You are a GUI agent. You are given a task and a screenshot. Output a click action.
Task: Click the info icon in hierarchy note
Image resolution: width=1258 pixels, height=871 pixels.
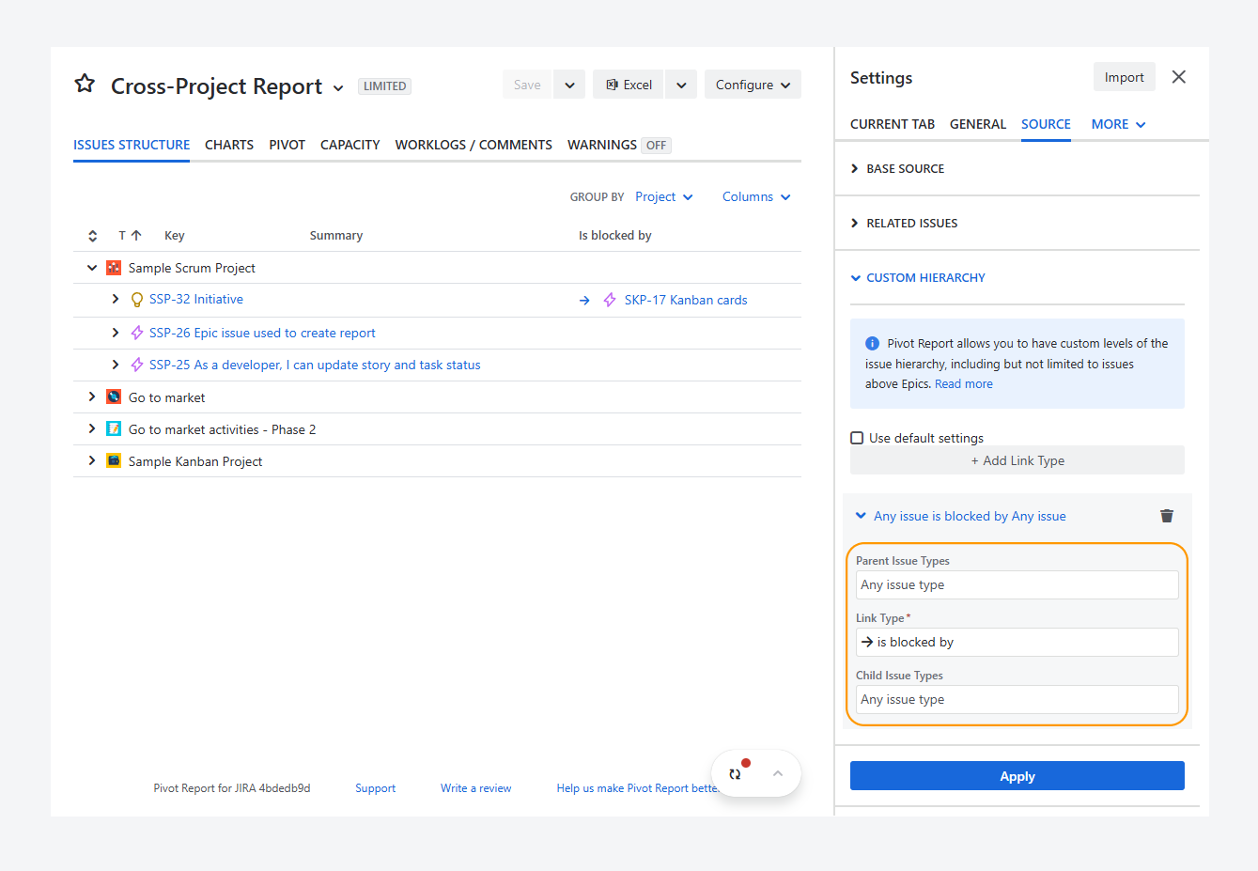(x=872, y=344)
